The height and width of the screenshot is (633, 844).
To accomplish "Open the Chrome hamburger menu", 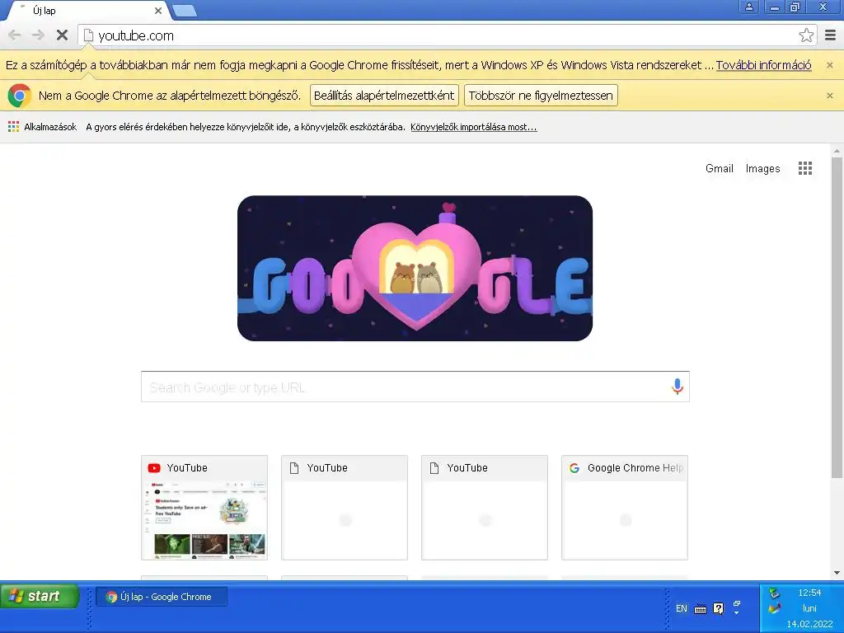I will click(x=831, y=35).
